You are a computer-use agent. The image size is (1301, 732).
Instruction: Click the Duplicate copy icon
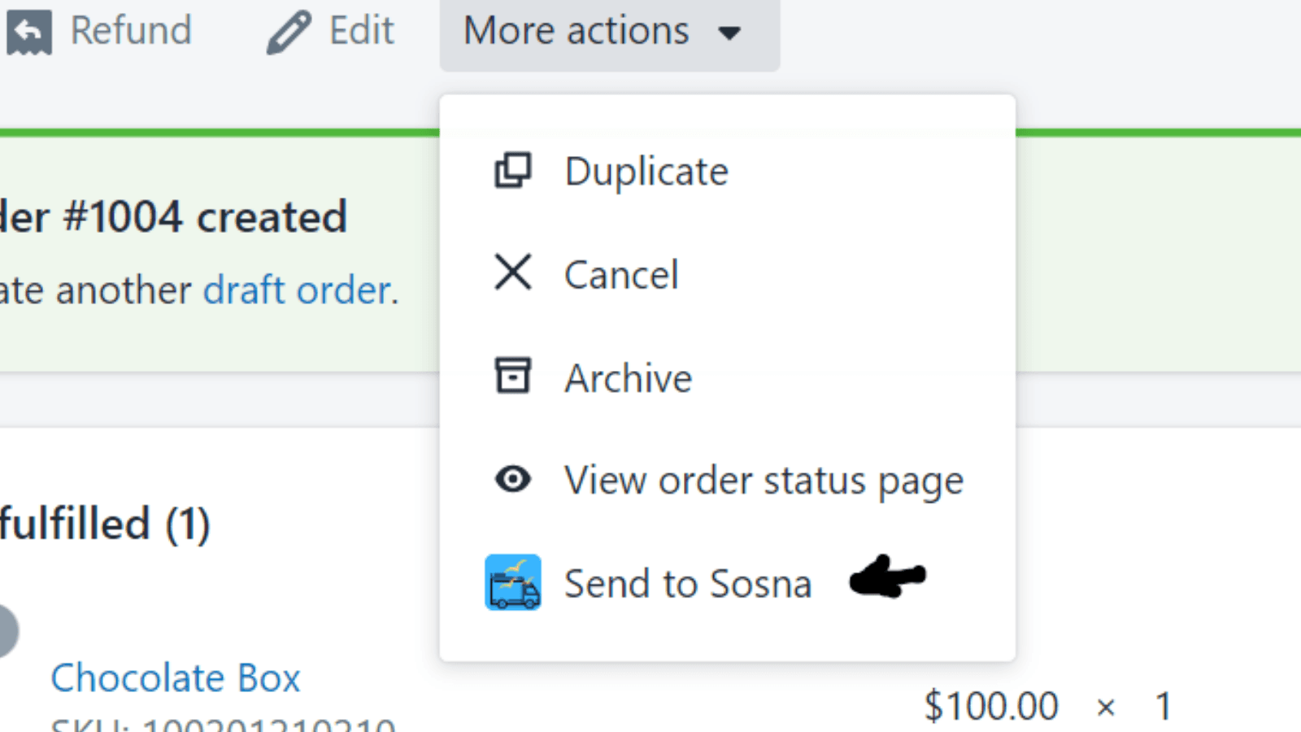pyautogui.click(x=511, y=171)
